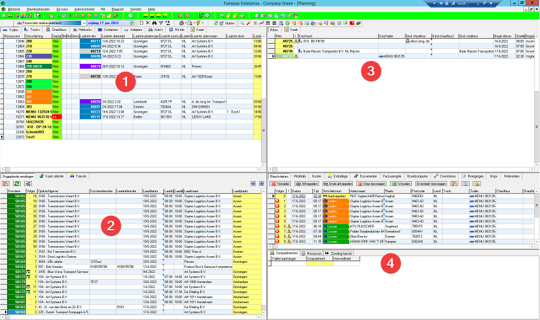Click the first yellow truck icon

click(146, 16)
